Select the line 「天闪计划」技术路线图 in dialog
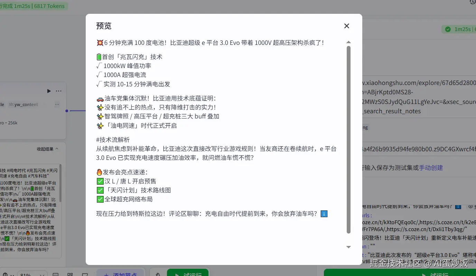This screenshot has height=276, width=476. (x=134, y=190)
